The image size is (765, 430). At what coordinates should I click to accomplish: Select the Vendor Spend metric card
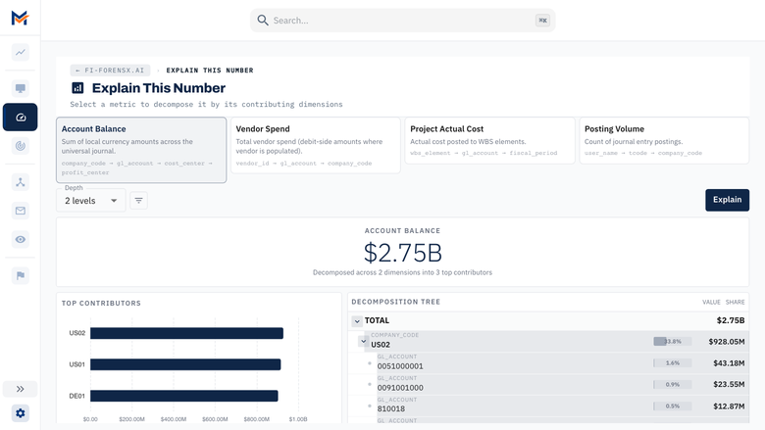click(316, 145)
